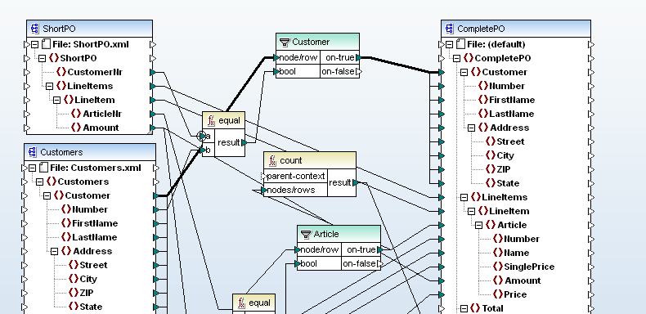Click the ShortPO component schema icon

(x=34, y=29)
